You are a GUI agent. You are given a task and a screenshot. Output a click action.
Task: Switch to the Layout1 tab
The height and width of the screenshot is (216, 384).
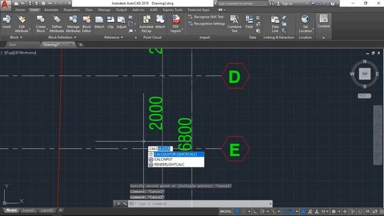tap(28, 210)
